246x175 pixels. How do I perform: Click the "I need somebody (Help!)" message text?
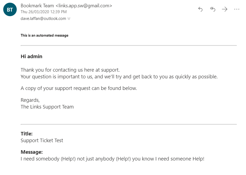click(x=112, y=159)
